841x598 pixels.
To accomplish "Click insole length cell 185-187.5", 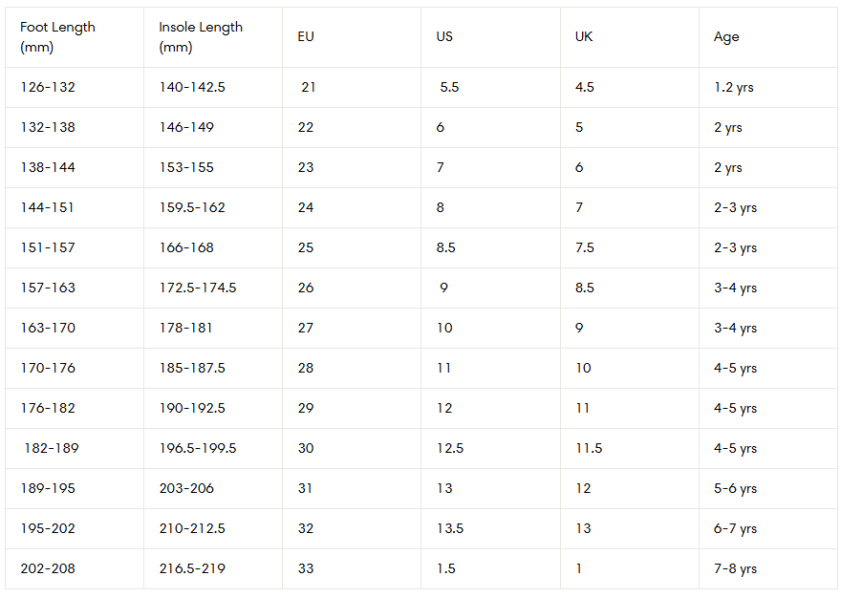I will point(192,368).
